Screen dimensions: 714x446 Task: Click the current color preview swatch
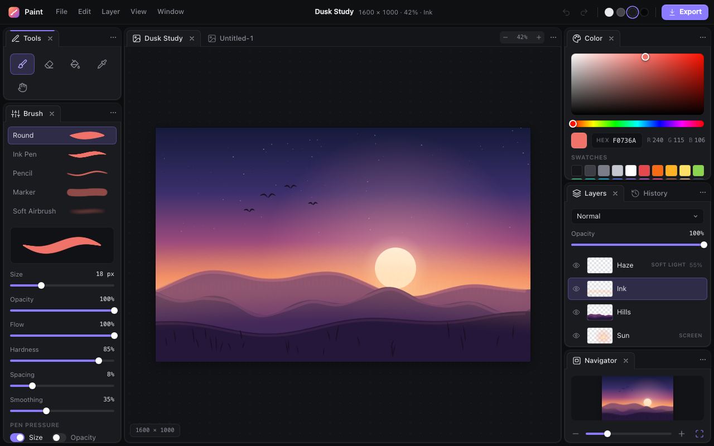tap(579, 140)
